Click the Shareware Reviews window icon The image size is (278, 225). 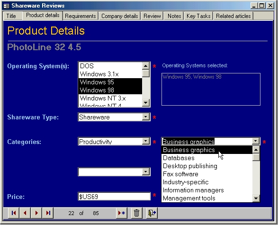(6, 6)
